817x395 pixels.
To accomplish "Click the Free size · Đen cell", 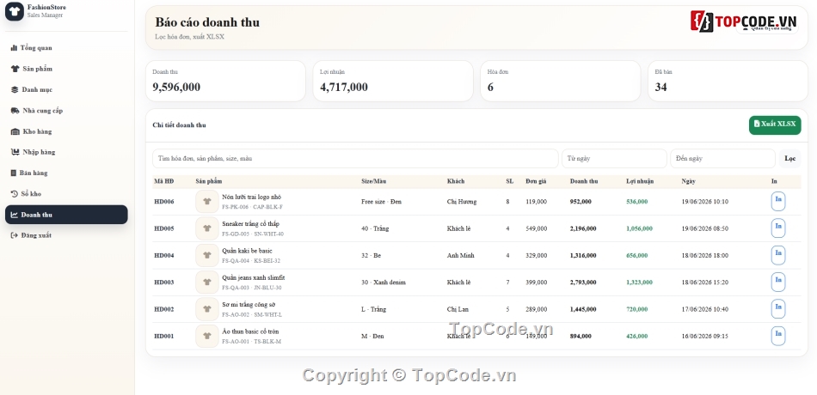I will pyautogui.click(x=381, y=202).
